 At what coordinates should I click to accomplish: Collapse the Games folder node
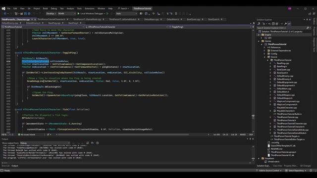tap(259, 41)
